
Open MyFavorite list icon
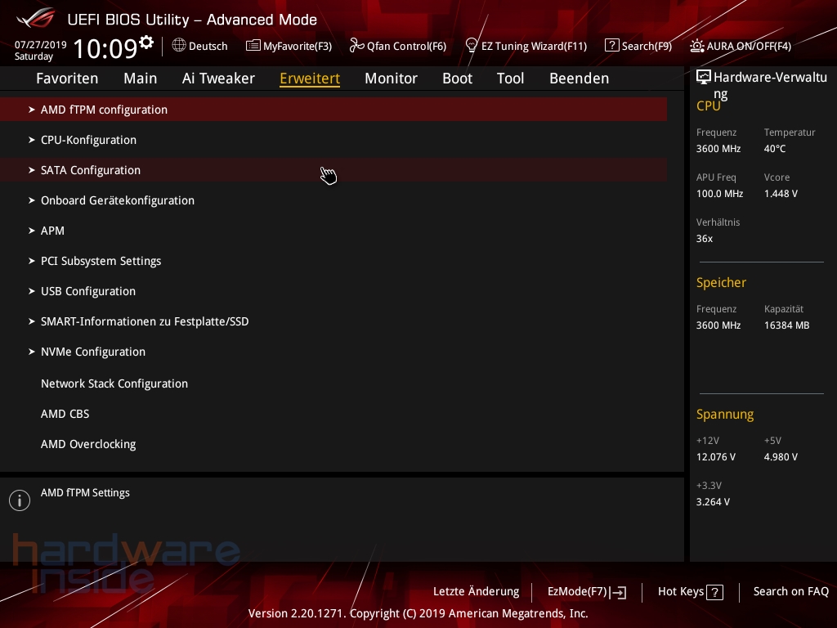[x=253, y=46]
